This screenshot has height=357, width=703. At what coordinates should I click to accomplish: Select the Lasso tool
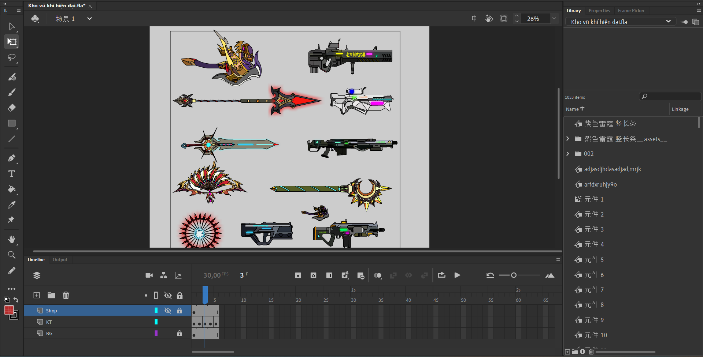pyautogui.click(x=12, y=58)
